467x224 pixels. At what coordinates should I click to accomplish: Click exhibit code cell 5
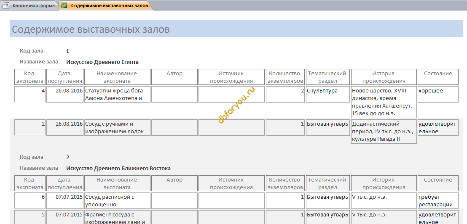30,217
